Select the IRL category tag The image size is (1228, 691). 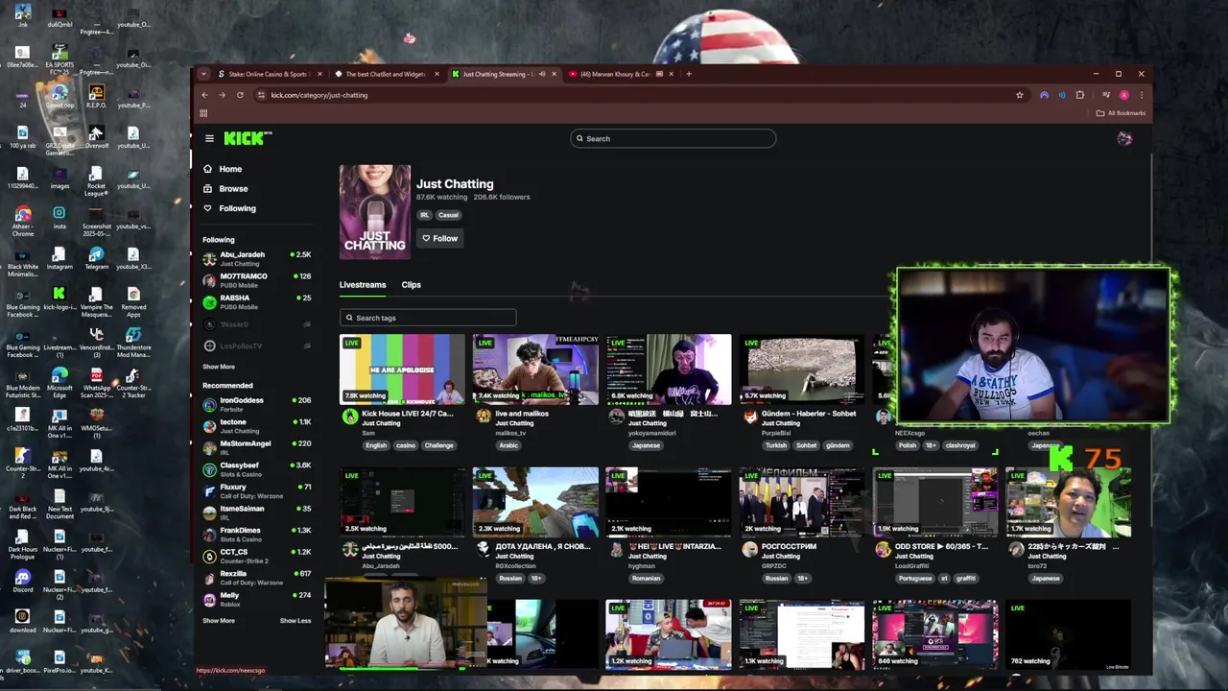click(x=424, y=215)
